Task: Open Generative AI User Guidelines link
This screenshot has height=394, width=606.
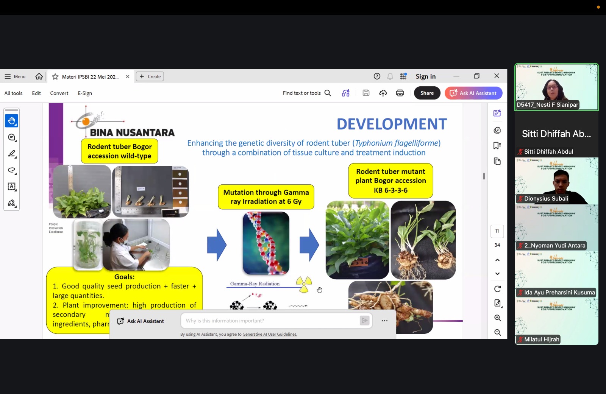Action: click(270, 334)
